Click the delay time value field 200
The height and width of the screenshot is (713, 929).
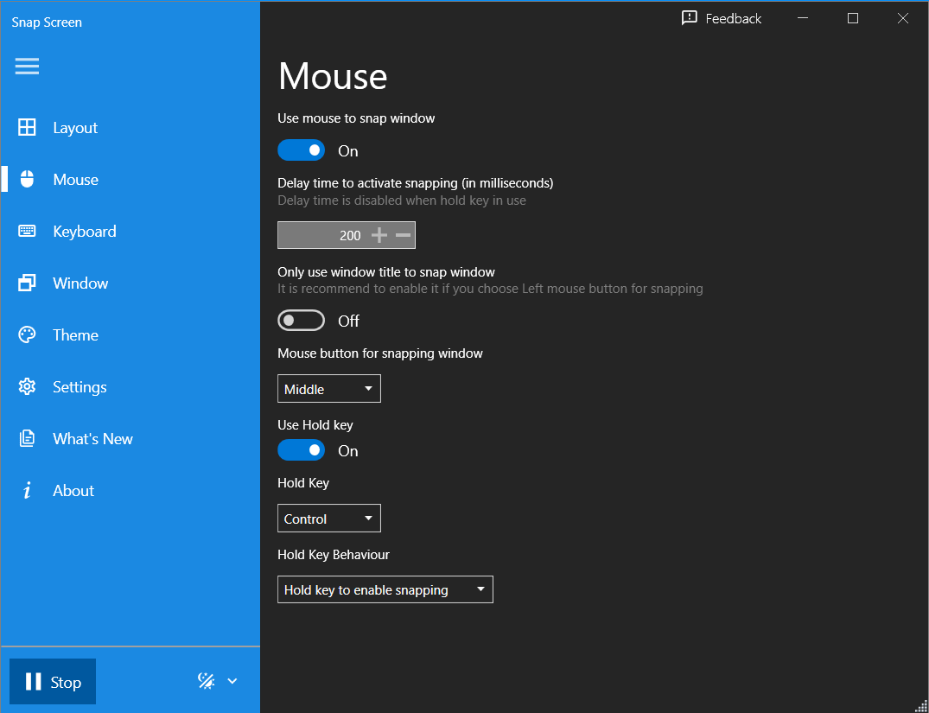(322, 235)
